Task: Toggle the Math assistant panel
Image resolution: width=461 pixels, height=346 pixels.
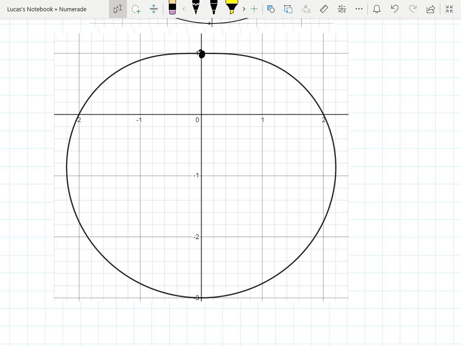Action: click(x=342, y=9)
